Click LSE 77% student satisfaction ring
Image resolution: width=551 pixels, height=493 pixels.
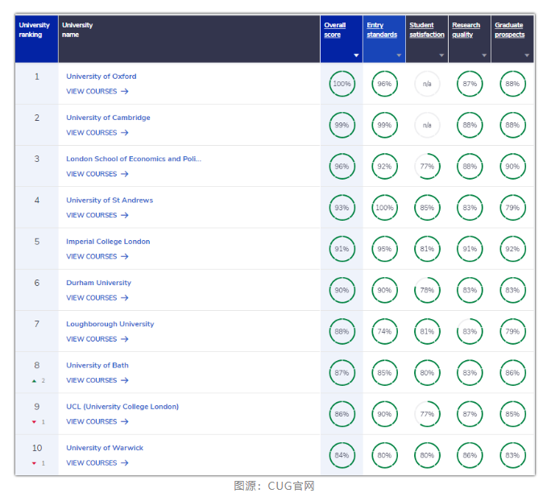427,166
